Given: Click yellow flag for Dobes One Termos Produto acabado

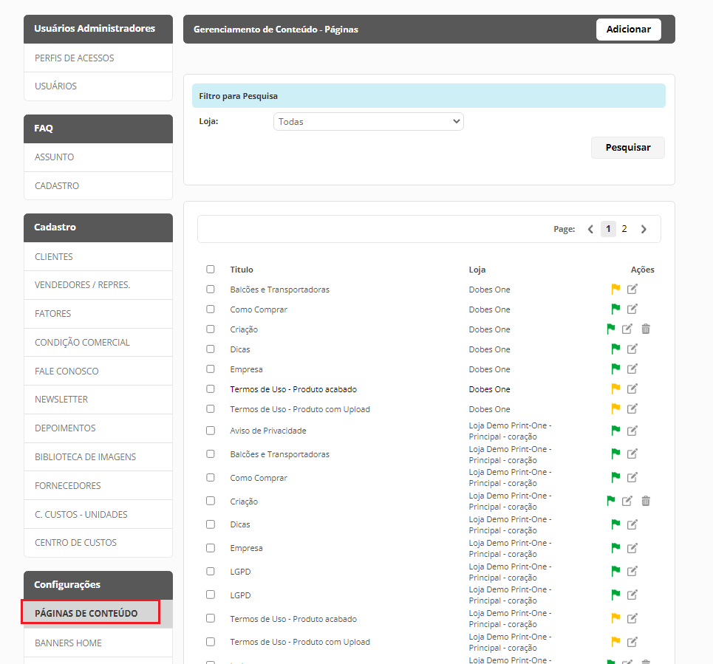Looking at the screenshot, I should click(x=615, y=389).
